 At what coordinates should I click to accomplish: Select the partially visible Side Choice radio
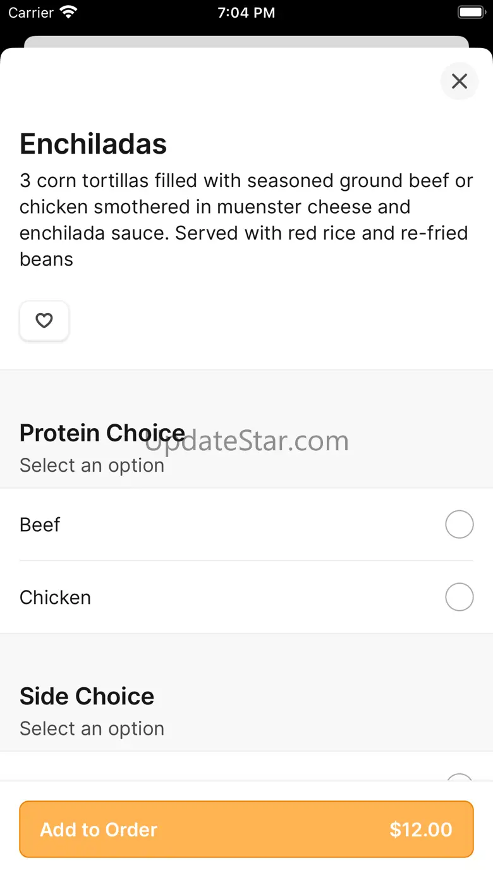click(x=460, y=777)
